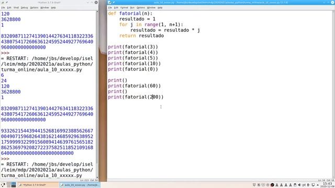Close the Python Shell window
335x188 pixels.
[96, 2]
